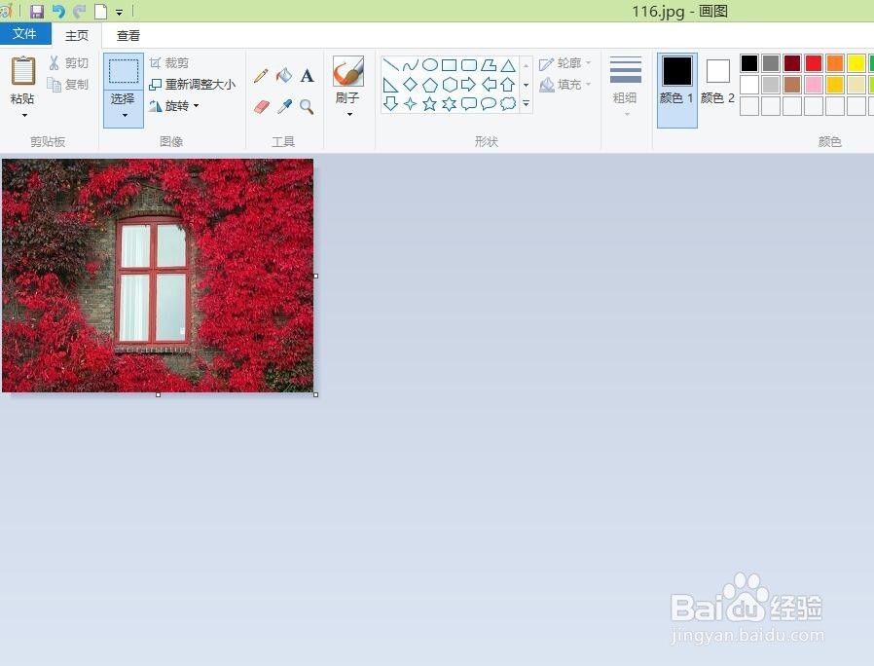Viewport: 874px width, 666px height.
Task: Choose the rounded rectangle shape
Action: pyautogui.click(x=469, y=65)
